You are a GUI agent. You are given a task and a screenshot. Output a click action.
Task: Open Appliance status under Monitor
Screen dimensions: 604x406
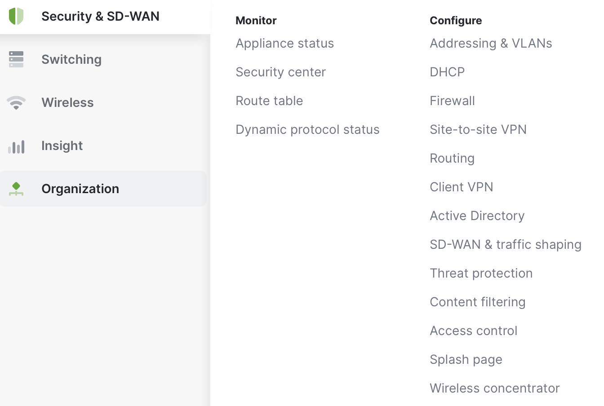pos(284,43)
